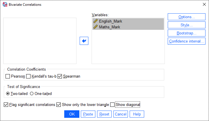Toggle Flag significant correlations
Screen dimensions: 209x121
[x=6, y=104]
